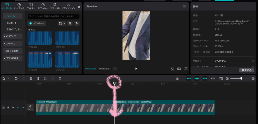This screenshot has height=124, width=258.
Task: Collapse the デバイス section
Action: click(13, 16)
